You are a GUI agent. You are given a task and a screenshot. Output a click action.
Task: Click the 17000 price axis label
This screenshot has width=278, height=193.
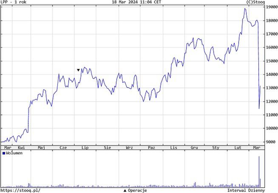pos(272,34)
